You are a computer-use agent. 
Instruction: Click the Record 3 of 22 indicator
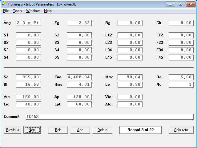pyautogui.click(x=140, y=130)
